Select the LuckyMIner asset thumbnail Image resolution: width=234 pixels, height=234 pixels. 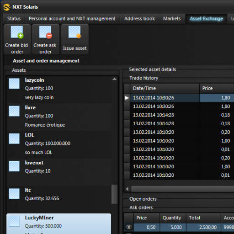14,221
